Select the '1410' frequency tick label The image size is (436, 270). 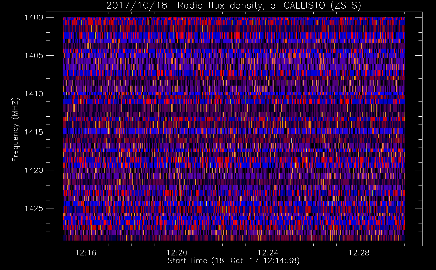click(34, 94)
